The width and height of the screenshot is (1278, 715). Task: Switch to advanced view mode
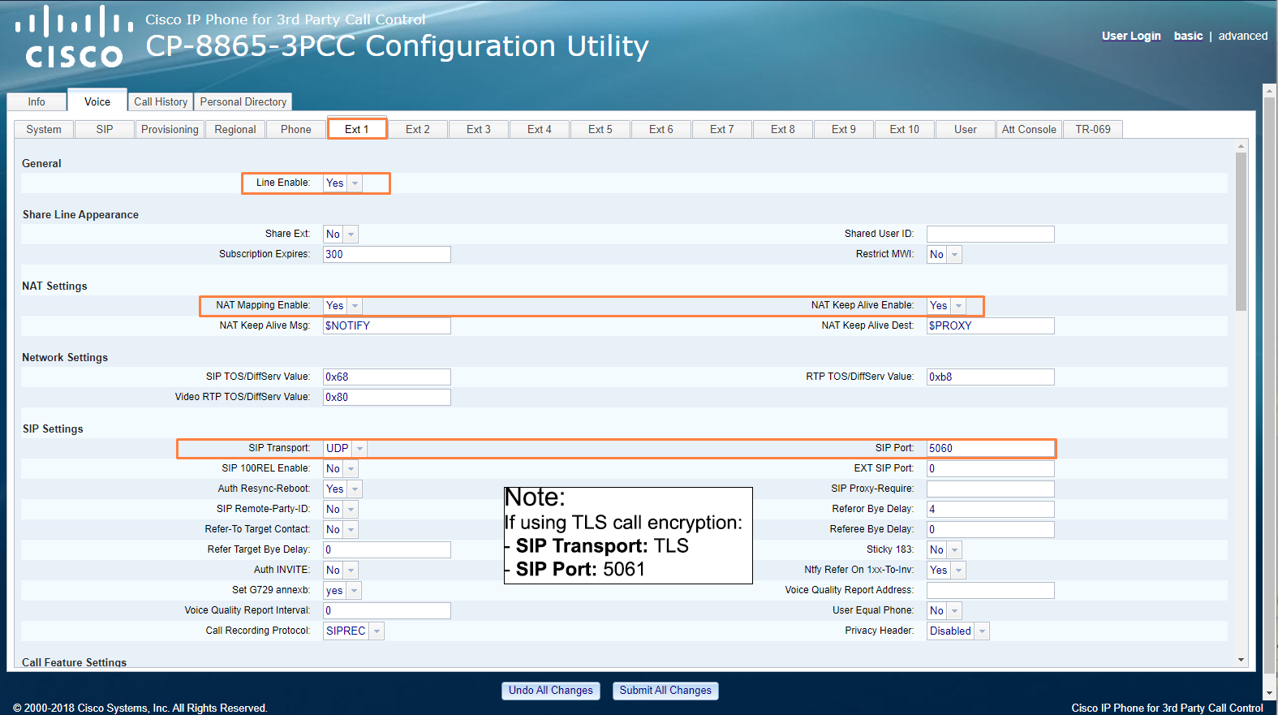click(x=1242, y=36)
